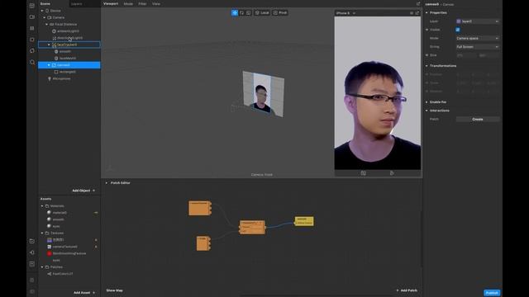Collapse the Properties section

coord(427,12)
